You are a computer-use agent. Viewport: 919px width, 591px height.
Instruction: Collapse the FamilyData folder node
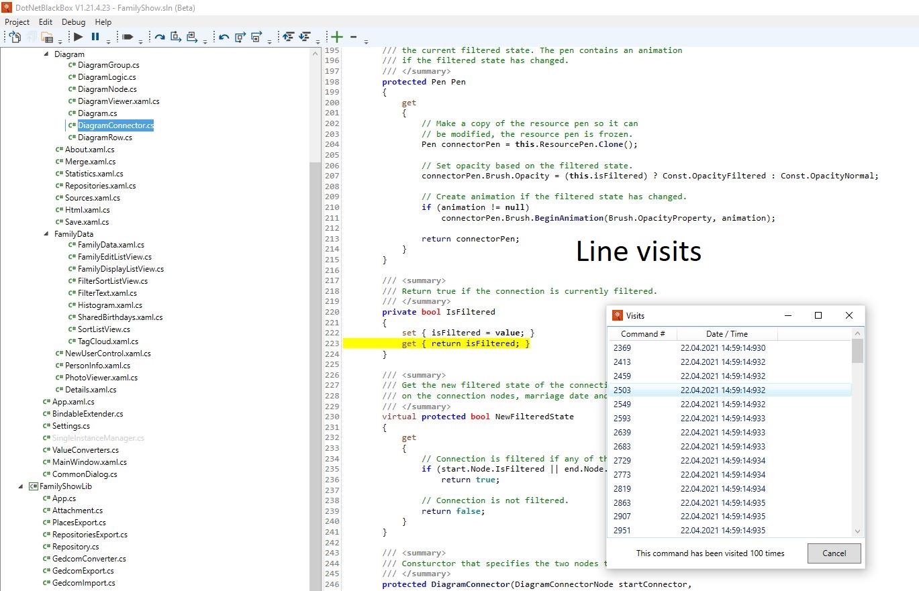tap(46, 234)
